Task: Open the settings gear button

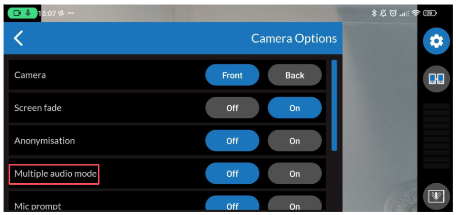Action: pyautogui.click(x=436, y=41)
